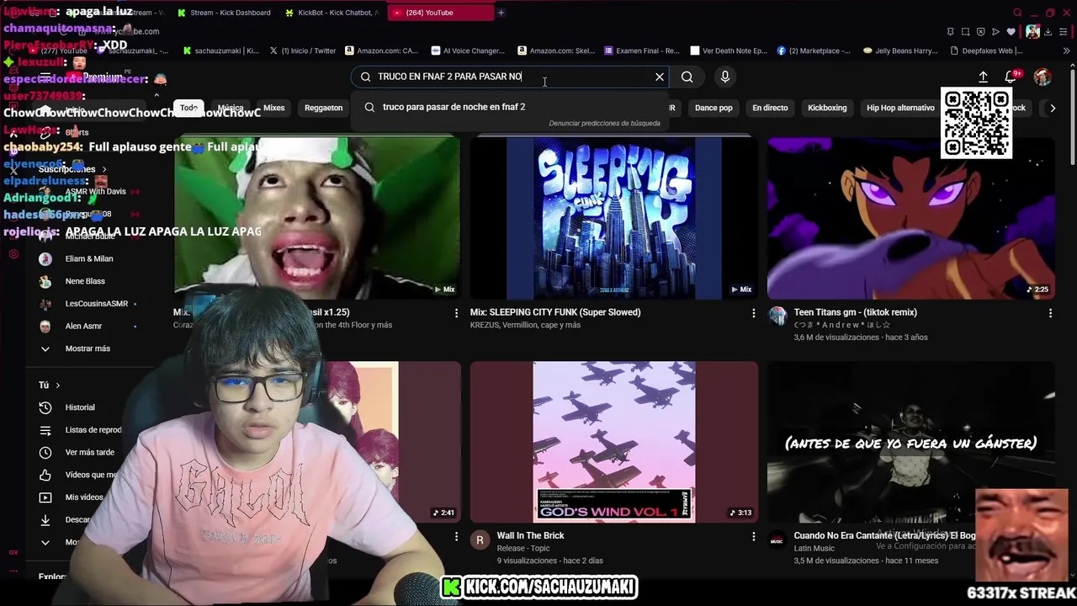Start voice search with microphone icon
The height and width of the screenshot is (606, 1077).
coord(725,77)
